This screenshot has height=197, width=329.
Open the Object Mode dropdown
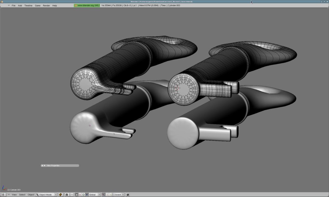coord(46,195)
